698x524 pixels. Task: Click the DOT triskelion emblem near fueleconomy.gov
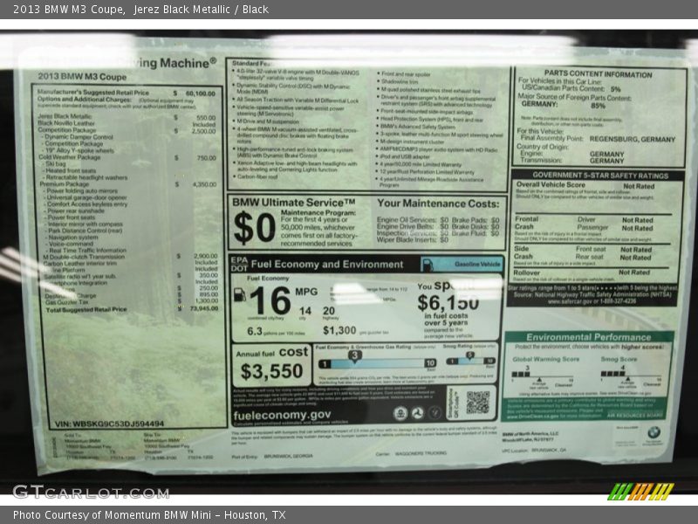click(418, 411)
